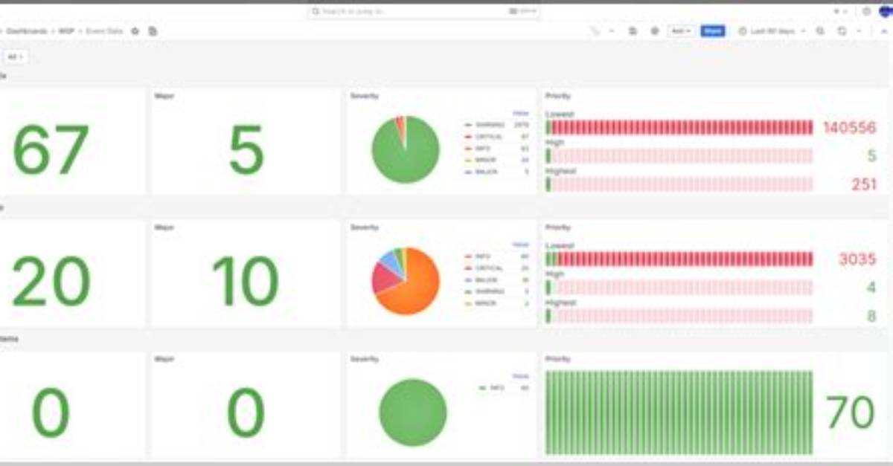Click the Lowest bar gauge showing 140556
Viewport: 893px width, 466px height.
tap(679, 128)
